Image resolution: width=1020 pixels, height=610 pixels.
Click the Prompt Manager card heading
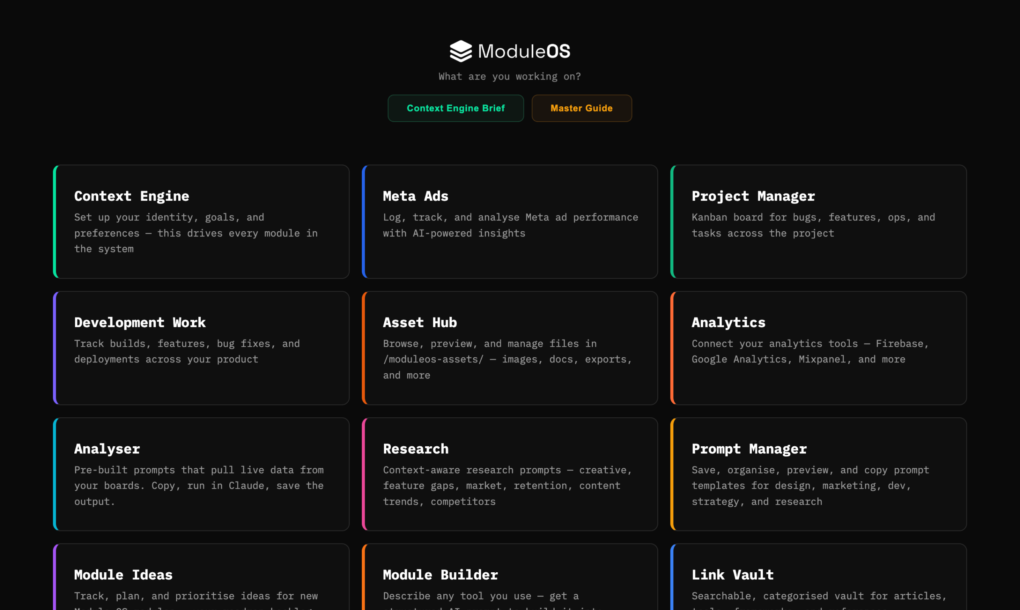(x=749, y=449)
